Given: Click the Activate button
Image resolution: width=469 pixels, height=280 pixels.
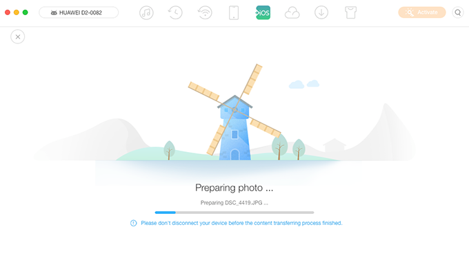Looking at the screenshot, I should pos(421,12).
